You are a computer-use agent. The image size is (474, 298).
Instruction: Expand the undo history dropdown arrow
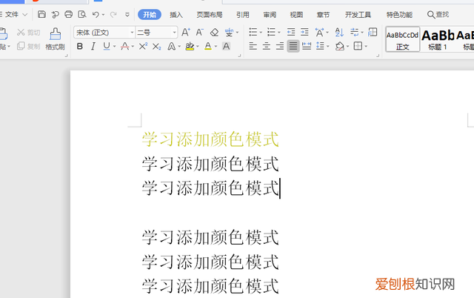[x=103, y=15]
